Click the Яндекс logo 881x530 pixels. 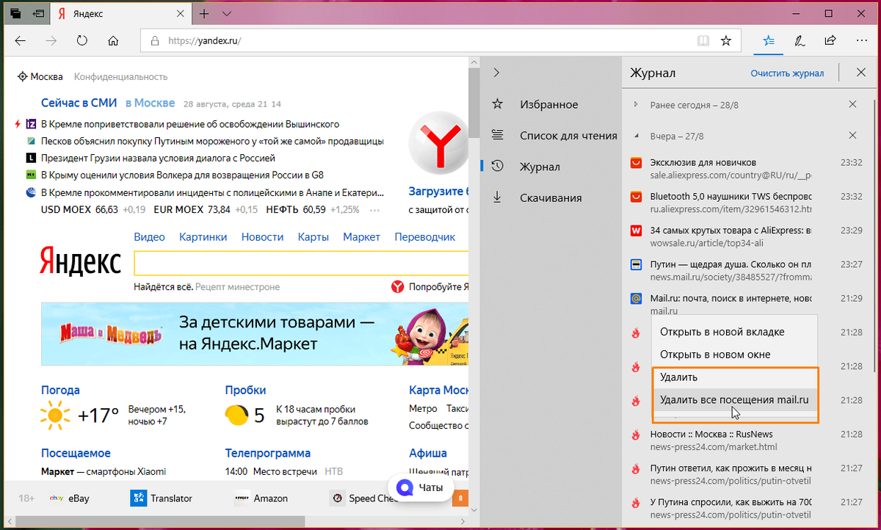[81, 261]
